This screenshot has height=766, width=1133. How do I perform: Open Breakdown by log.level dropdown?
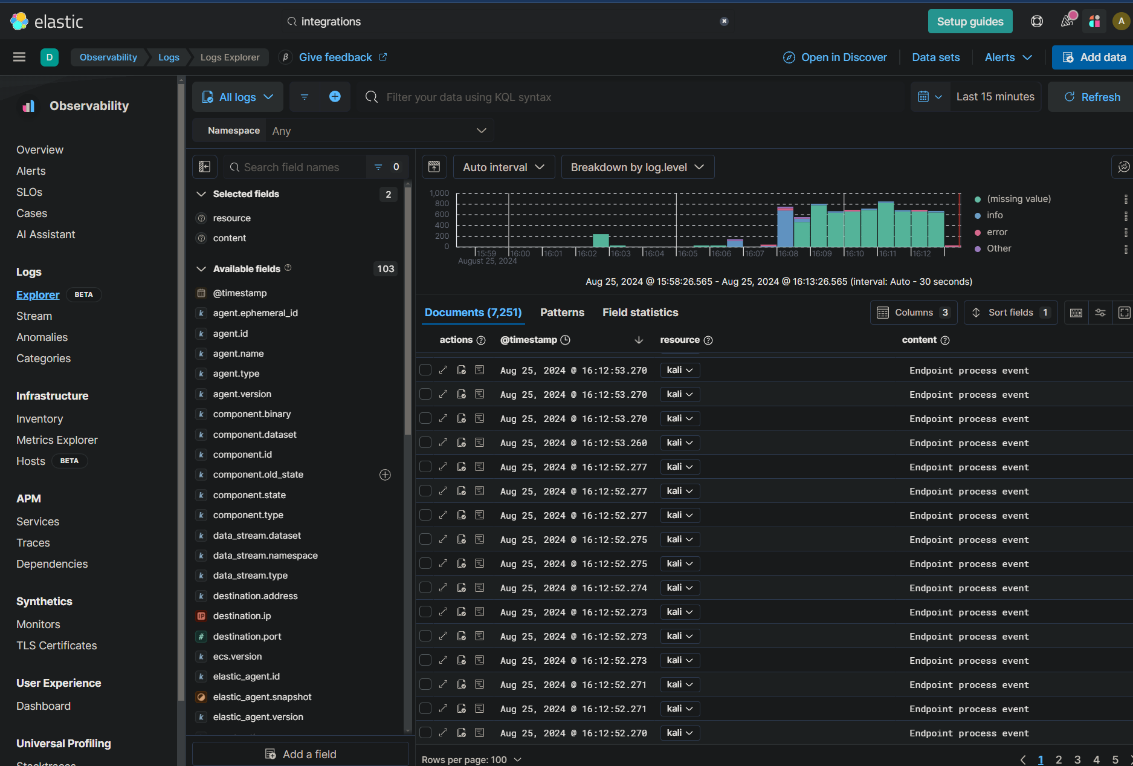pos(638,167)
